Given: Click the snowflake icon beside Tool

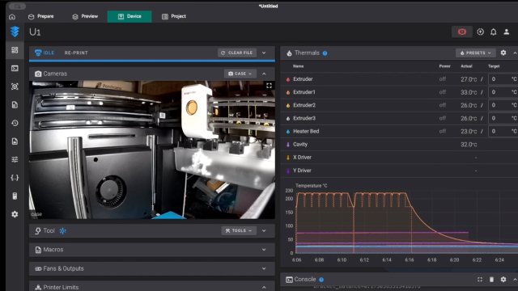Looking at the screenshot, I should click(63, 230).
